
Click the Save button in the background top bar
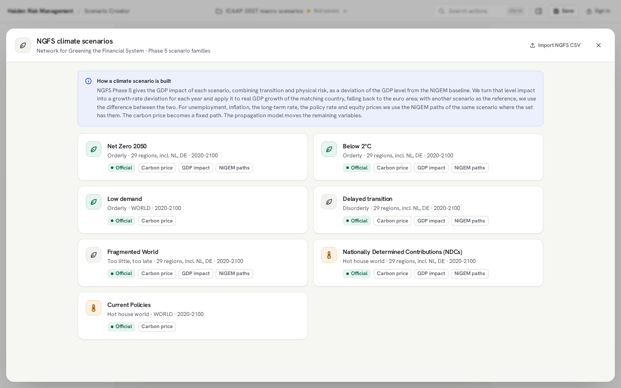pos(564,11)
